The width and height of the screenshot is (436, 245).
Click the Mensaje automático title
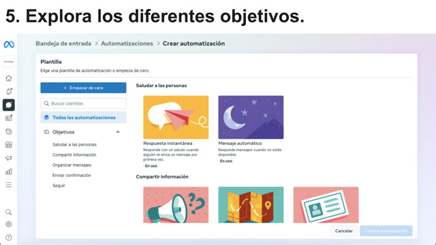pyautogui.click(x=240, y=144)
